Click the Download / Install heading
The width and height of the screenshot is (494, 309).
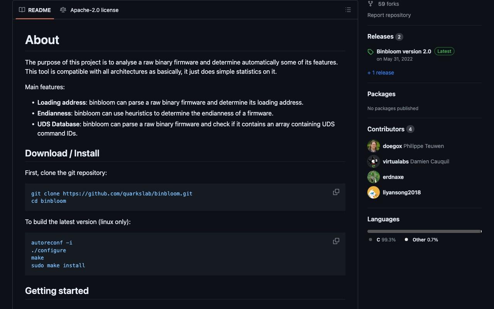tap(62, 153)
